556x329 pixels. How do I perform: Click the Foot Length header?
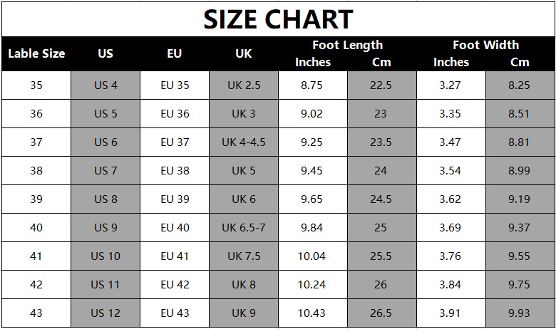[347, 45]
